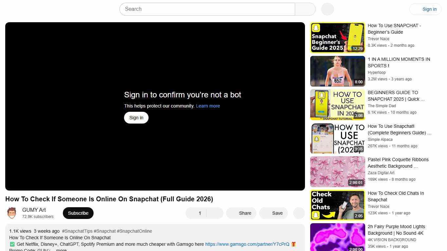Screen dimensions: 447x251
Task: Sign in from the player overlay prompt
Action: [136, 117]
